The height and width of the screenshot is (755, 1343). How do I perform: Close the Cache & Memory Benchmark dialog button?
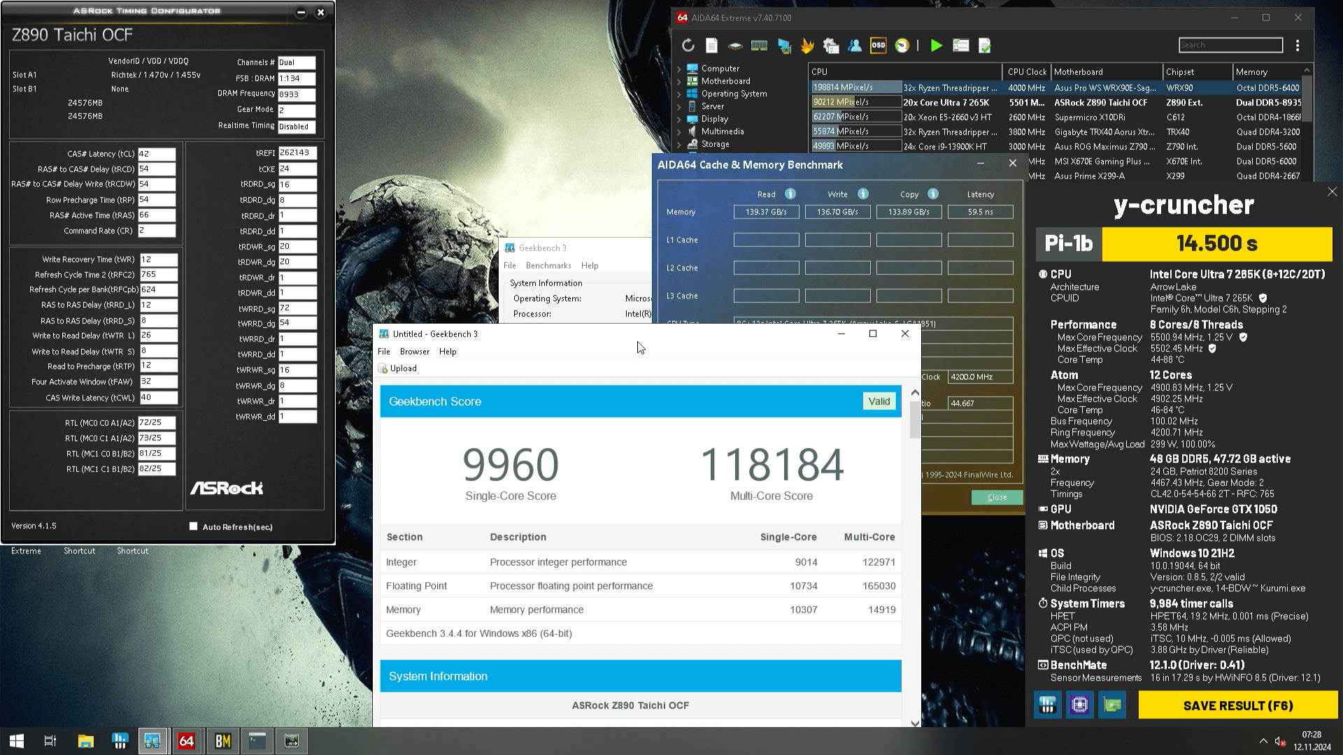(997, 497)
